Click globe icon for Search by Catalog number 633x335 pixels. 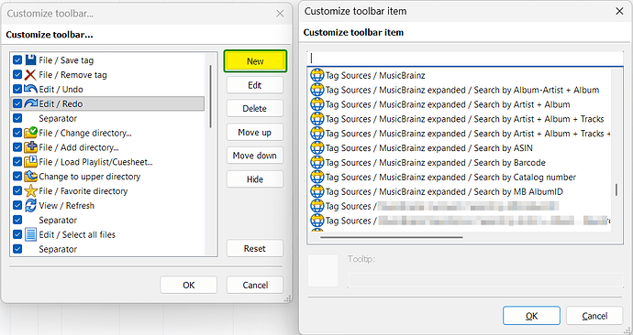click(x=316, y=177)
